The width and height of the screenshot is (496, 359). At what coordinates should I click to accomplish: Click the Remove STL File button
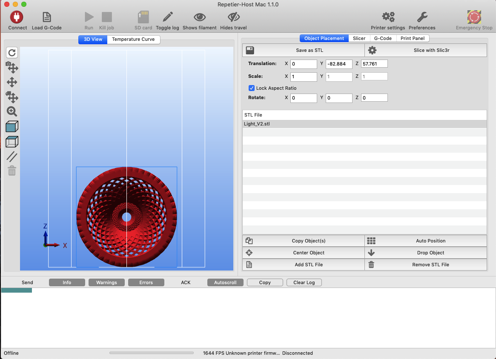click(426, 265)
